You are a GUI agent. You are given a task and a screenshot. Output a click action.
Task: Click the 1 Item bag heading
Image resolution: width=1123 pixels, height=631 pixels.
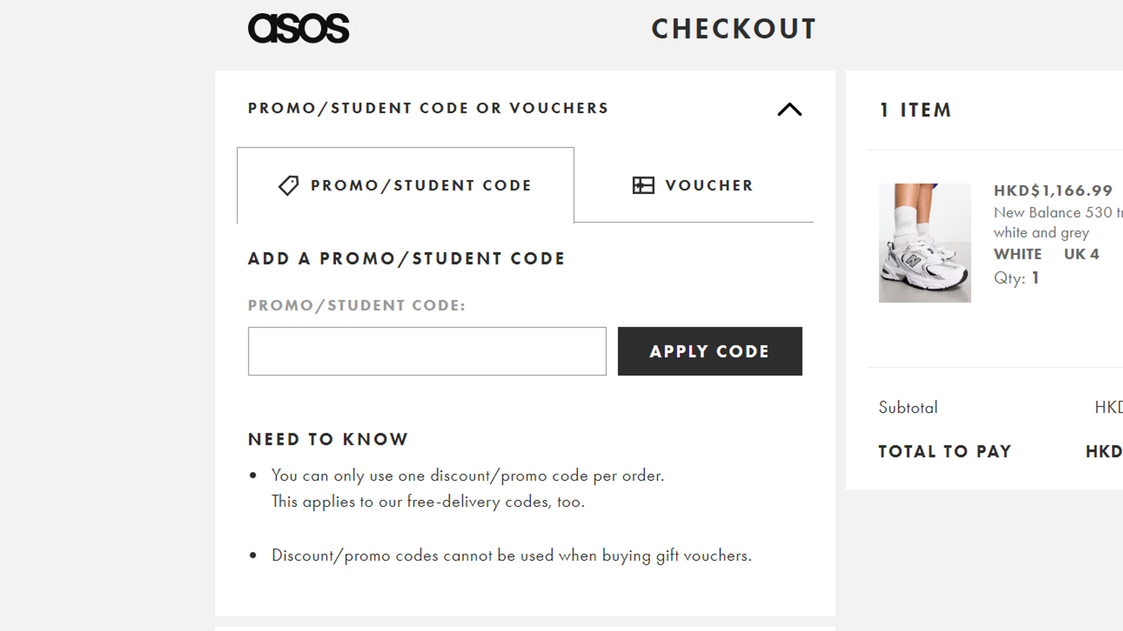click(915, 110)
